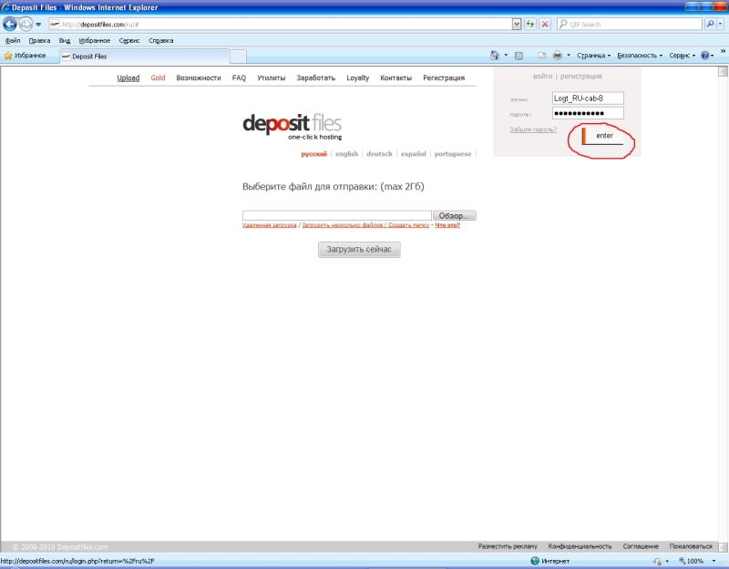Stop loading with the red X icon
The width and height of the screenshot is (729, 569).
tap(545, 25)
